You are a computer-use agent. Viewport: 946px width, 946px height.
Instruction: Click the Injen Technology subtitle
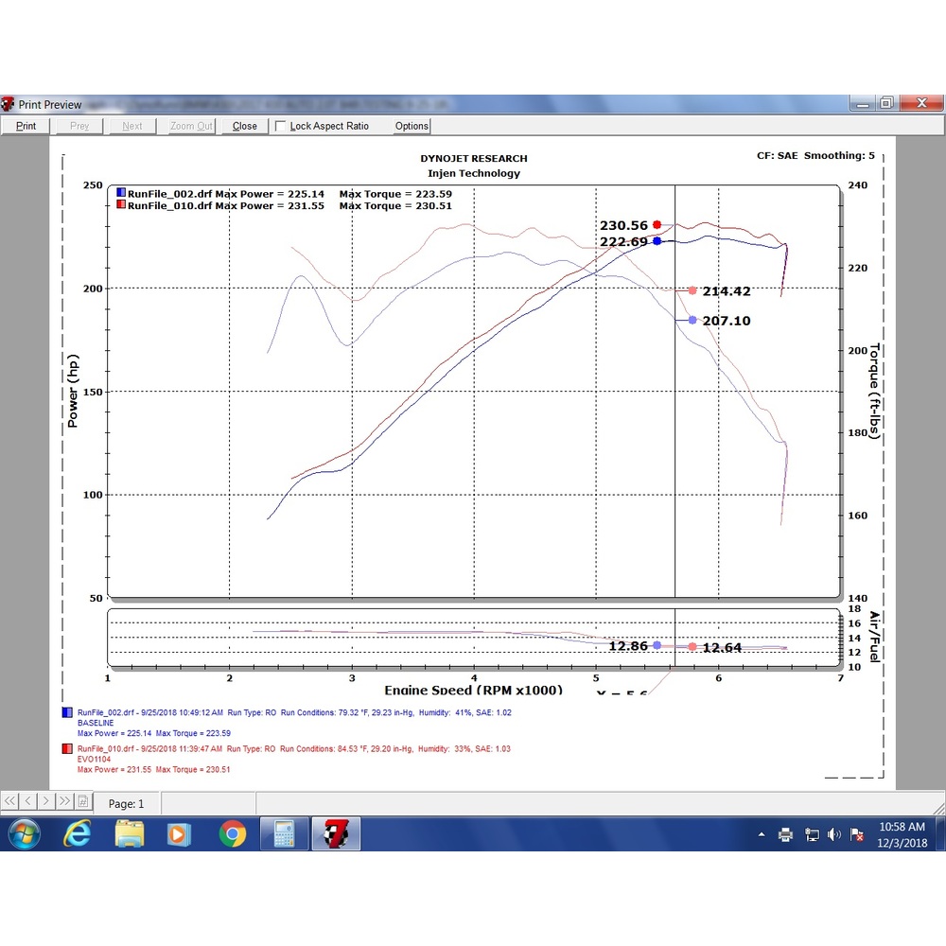[x=474, y=174]
